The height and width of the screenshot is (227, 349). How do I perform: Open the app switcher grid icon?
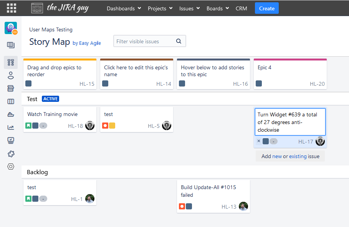12,8
